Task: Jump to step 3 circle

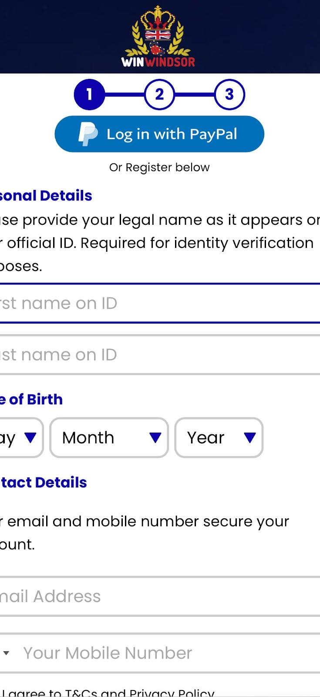Action: (229, 94)
